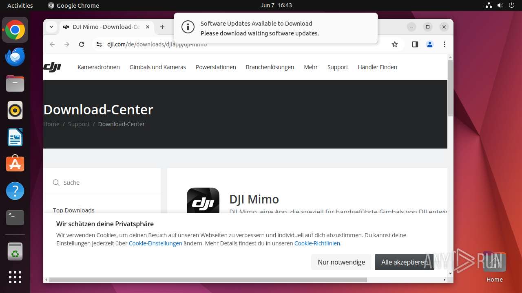The image size is (522, 293).
Task: Launch the Terminal from dock
Action: pyautogui.click(x=15, y=218)
